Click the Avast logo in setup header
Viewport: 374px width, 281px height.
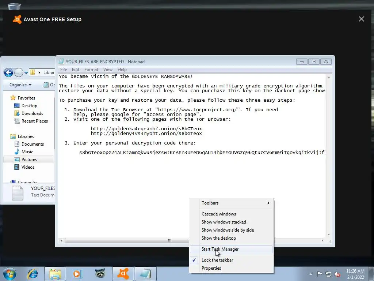[x=17, y=19]
